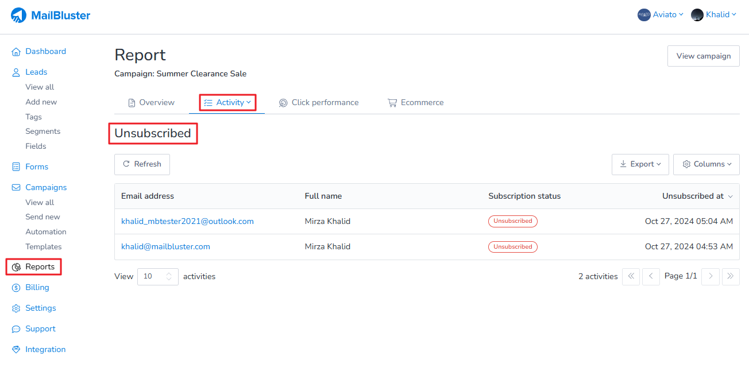
Task: Click the Leads person icon
Action: [x=16, y=72]
